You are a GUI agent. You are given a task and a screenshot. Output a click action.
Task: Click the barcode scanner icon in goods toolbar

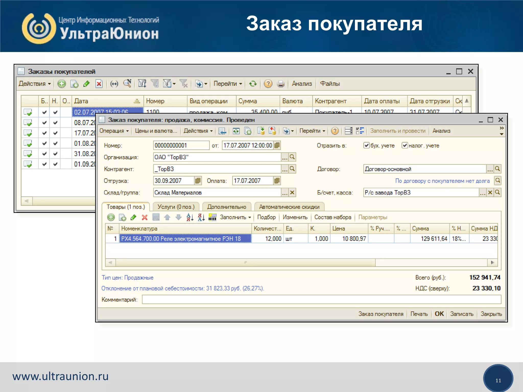pos(212,217)
